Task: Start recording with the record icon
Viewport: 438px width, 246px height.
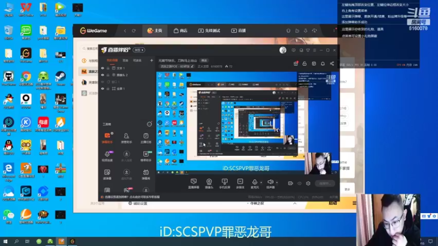Action: [291, 183]
